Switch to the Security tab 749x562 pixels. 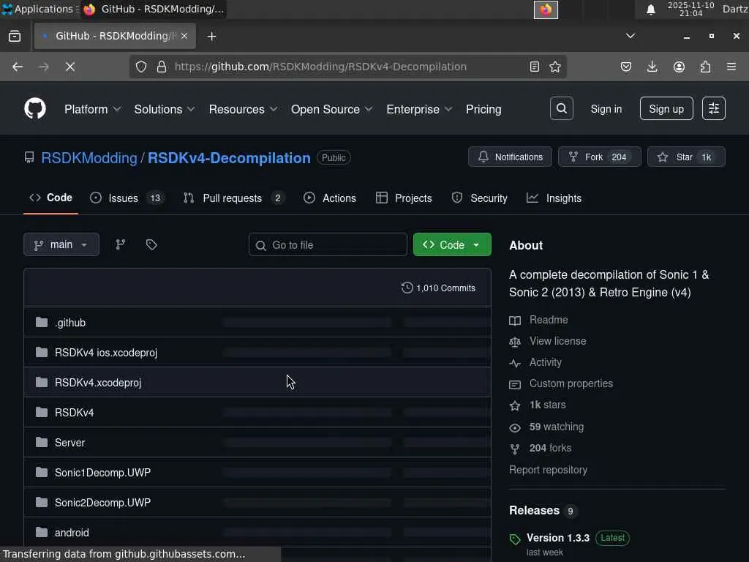(479, 198)
